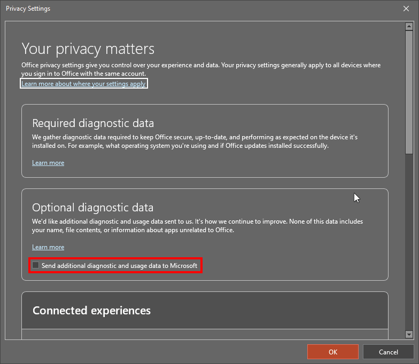The image size is (419, 364).
Task: Close the Privacy Settings dialog
Action: click(406, 9)
